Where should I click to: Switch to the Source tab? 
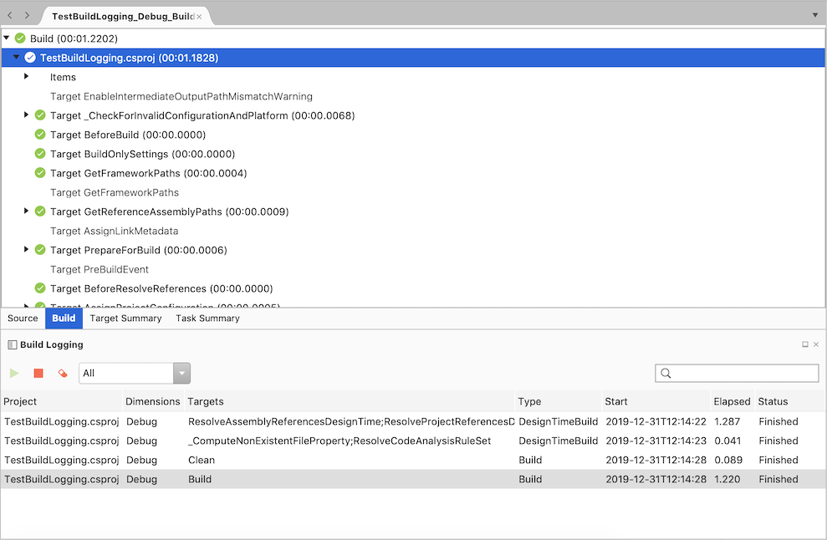tap(23, 318)
